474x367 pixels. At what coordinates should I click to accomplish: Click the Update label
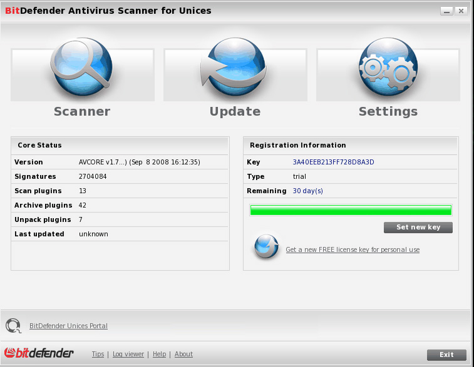tap(235, 111)
